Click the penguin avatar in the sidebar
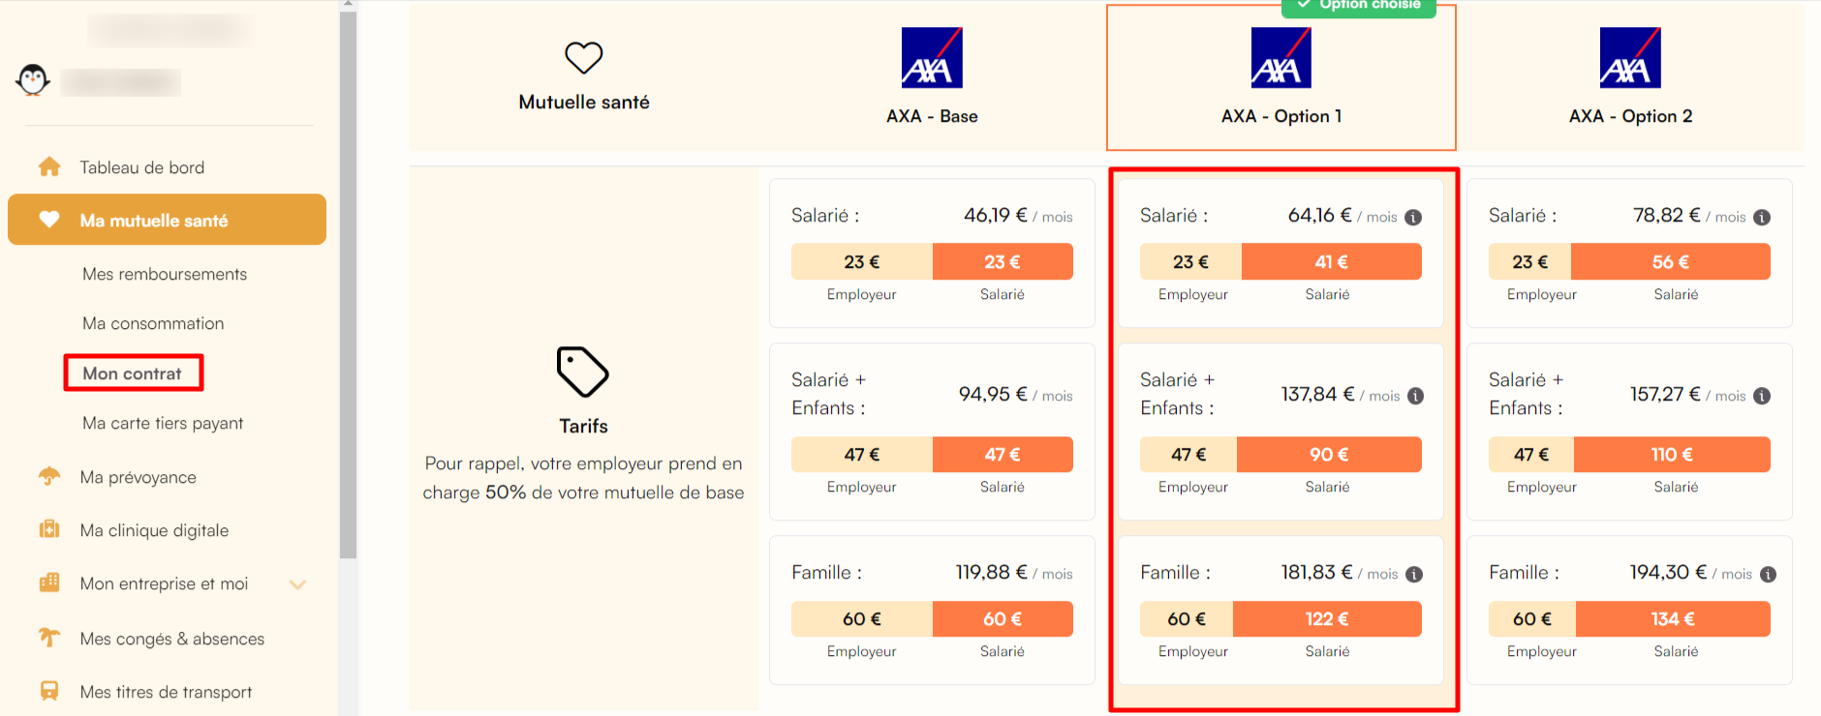This screenshot has width=1821, height=716. [x=33, y=79]
